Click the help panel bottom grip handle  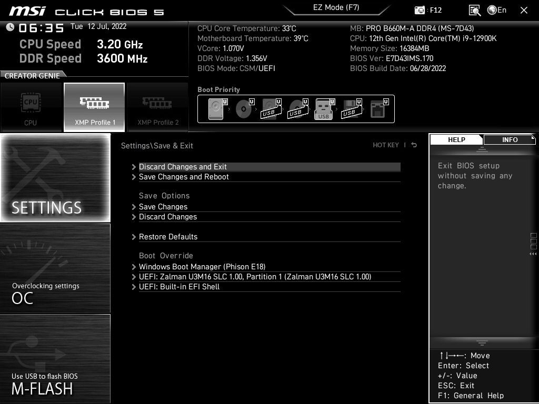click(482, 342)
